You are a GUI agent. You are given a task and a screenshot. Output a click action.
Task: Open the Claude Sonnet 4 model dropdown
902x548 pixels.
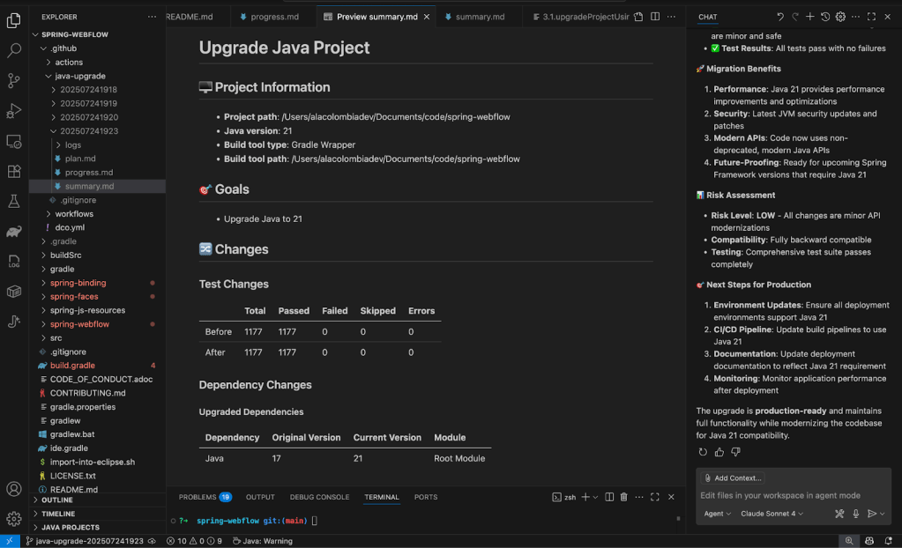point(771,514)
